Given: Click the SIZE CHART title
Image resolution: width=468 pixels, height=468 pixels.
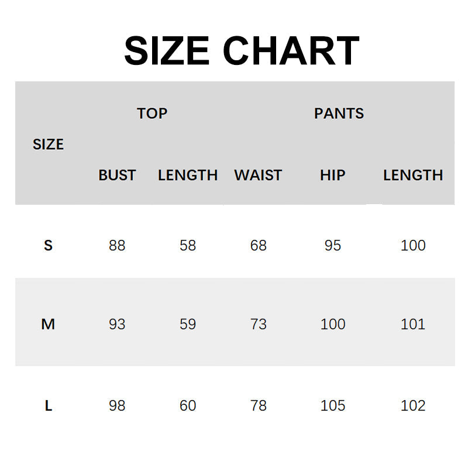Looking at the screenshot, I should 241,50.
